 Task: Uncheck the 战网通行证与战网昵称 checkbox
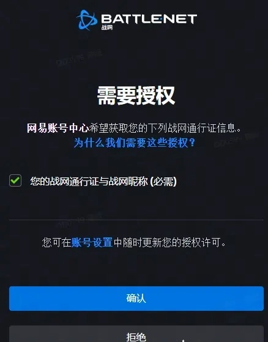(x=15, y=180)
